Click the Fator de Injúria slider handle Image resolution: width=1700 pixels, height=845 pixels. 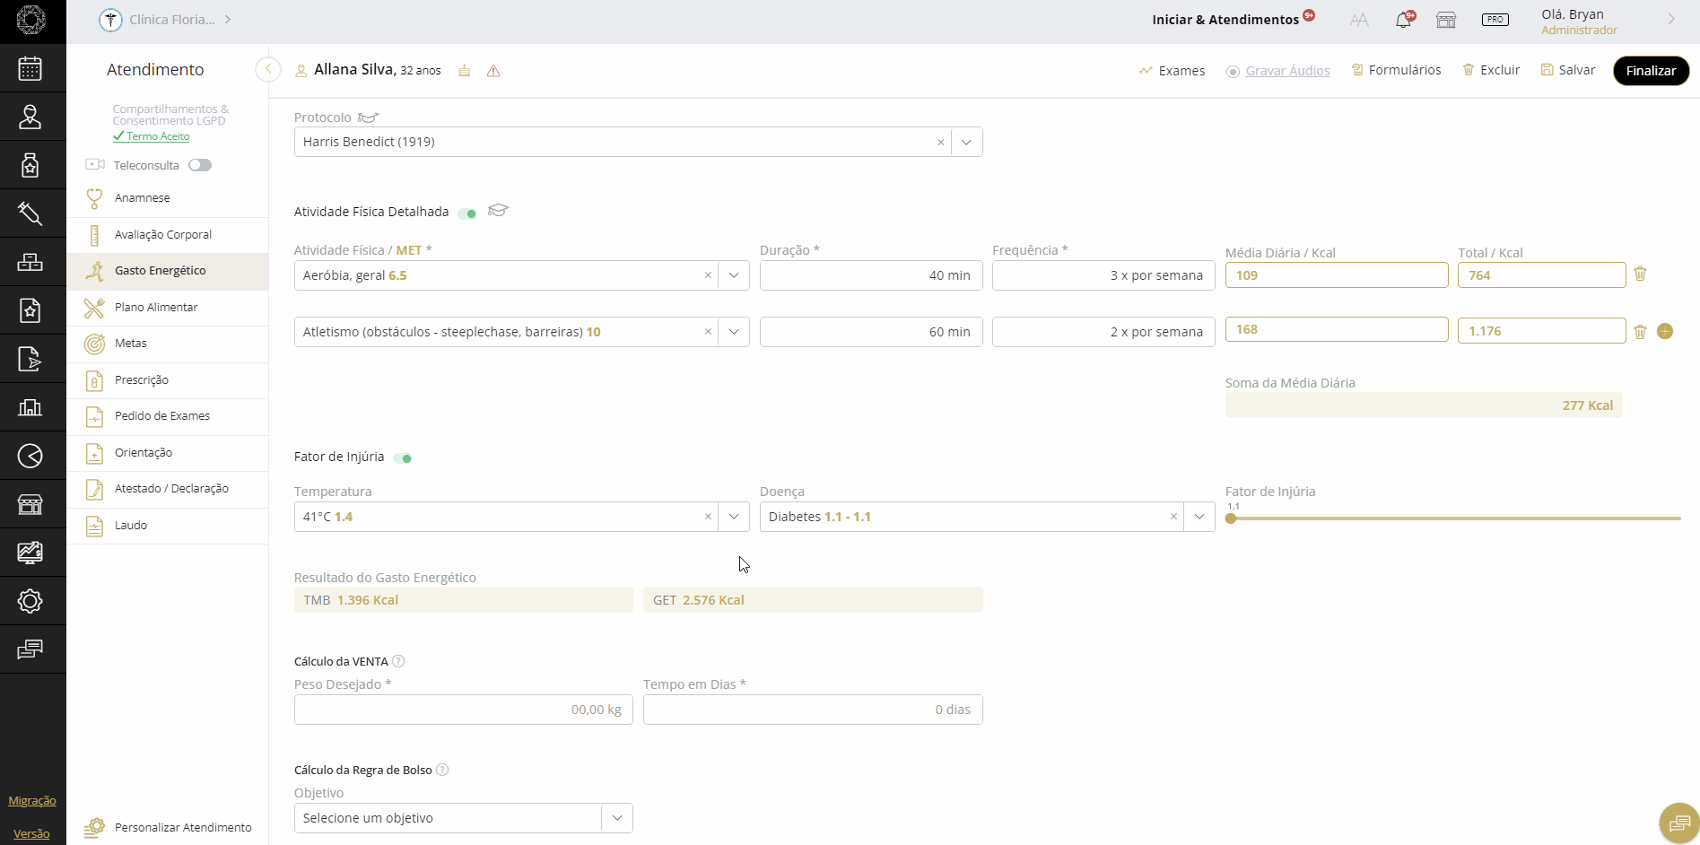[1231, 518]
